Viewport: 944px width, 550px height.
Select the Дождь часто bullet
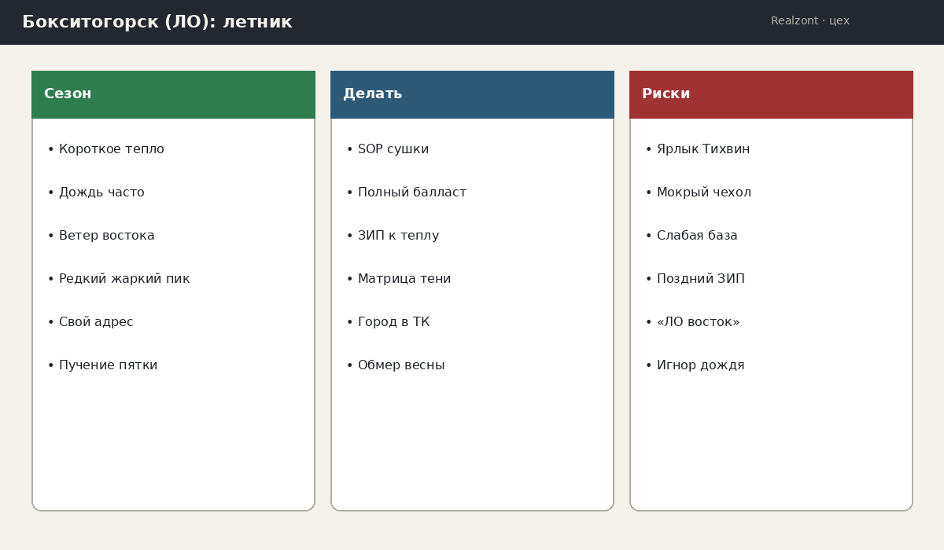(x=101, y=192)
